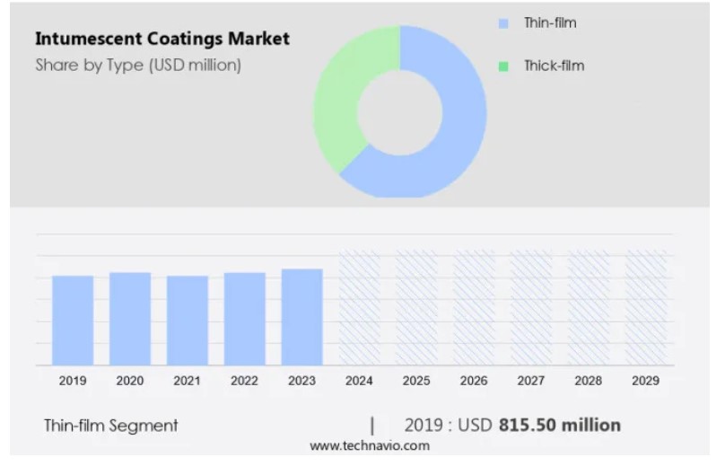Select the hatched 2025 forecast bar
The width and height of the screenshot is (725, 466).
click(417, 308)
